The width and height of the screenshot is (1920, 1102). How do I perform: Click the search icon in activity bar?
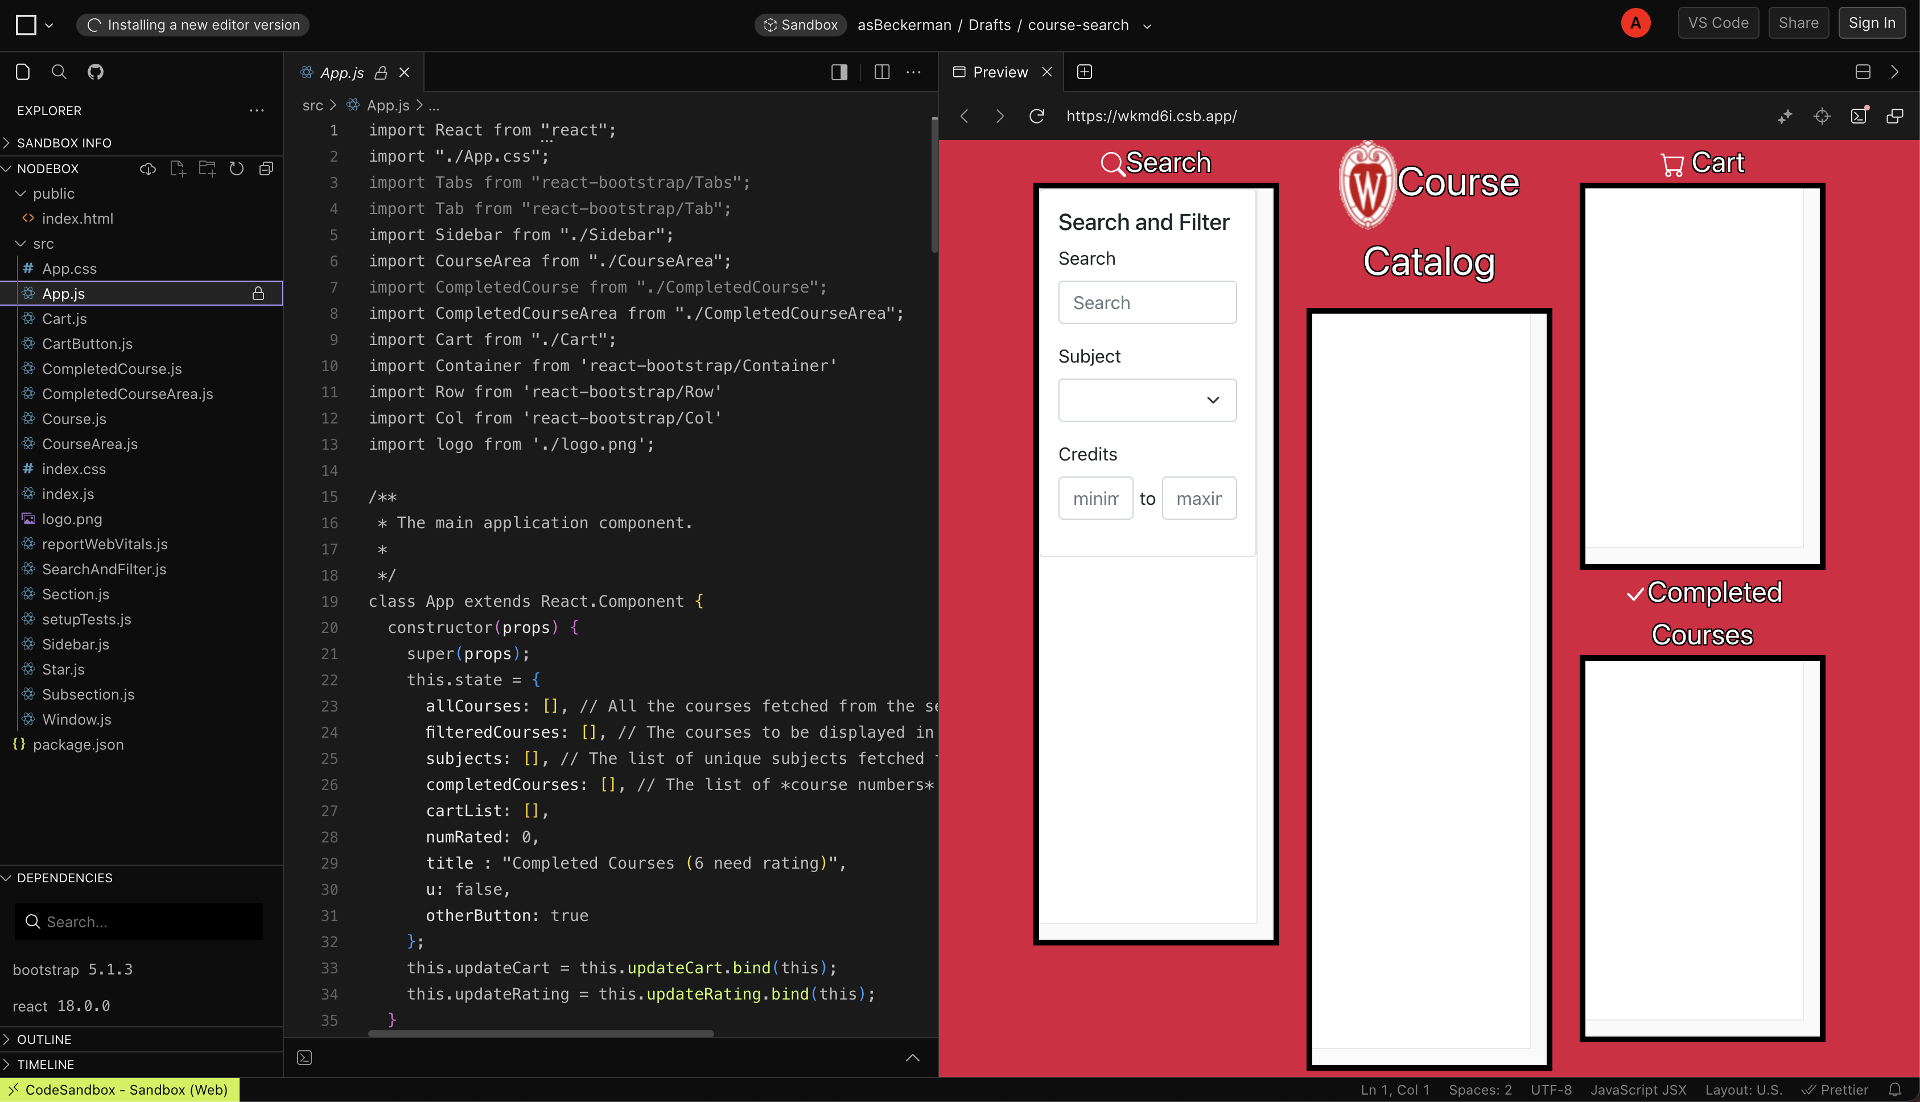click(59, 72)
